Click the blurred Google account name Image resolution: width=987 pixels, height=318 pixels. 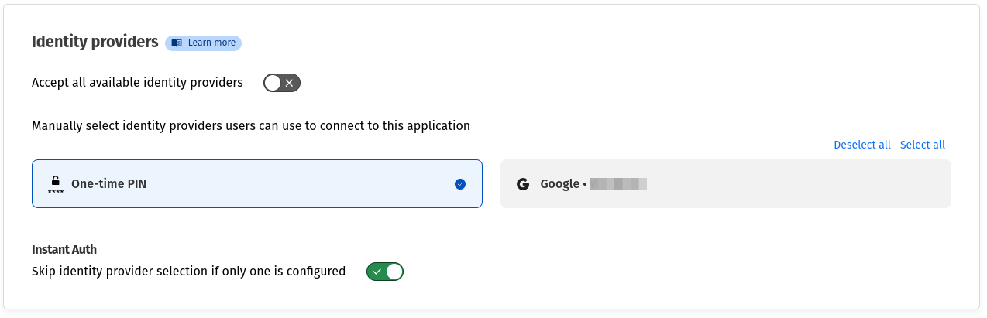point(617,184)
